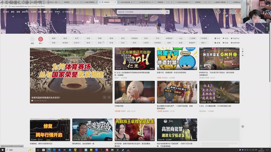Select 会员购 in the top navigation
Viewport: 271px width, 152px height.
(33, 12)
